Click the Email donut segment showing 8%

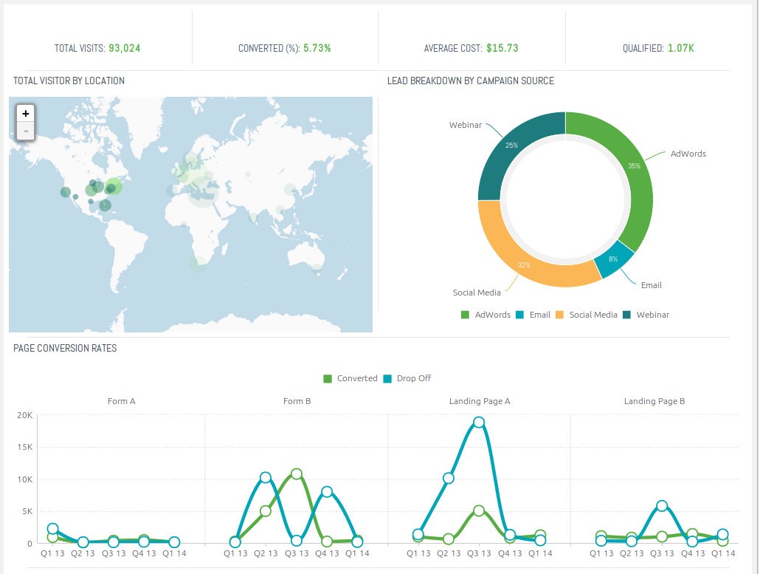[613, 260]
